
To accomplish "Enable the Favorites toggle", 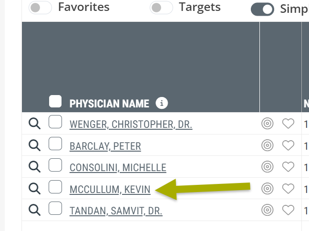I will [x=40, y=8].
